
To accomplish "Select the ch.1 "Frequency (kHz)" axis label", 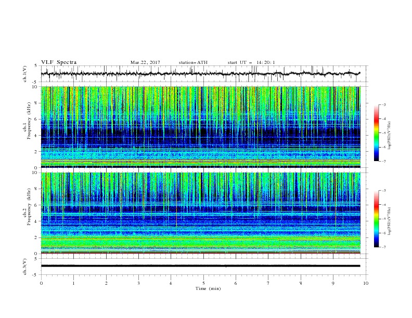I will click(29, 121).
